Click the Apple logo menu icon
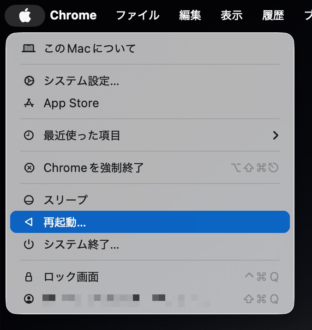The width and height of the screenshot is (312, 330). pos(25,15)
